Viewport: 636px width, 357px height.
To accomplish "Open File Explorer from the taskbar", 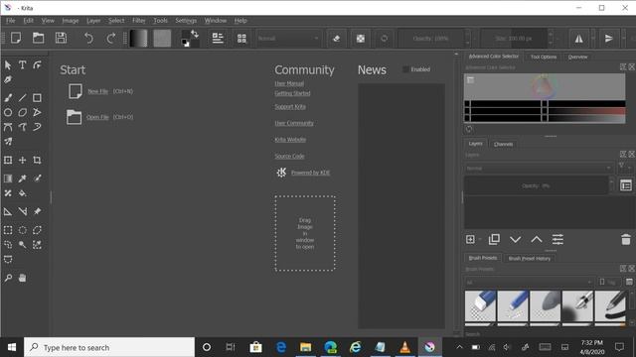I will pyautogui.click(x=305, y=347).
